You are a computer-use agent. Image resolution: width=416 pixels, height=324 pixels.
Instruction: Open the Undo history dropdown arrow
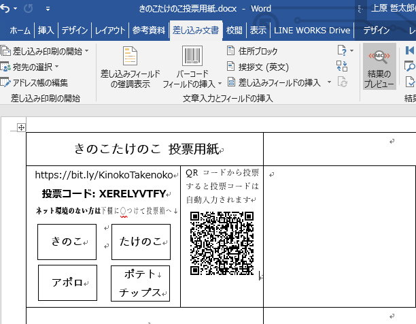pos(16,9)
